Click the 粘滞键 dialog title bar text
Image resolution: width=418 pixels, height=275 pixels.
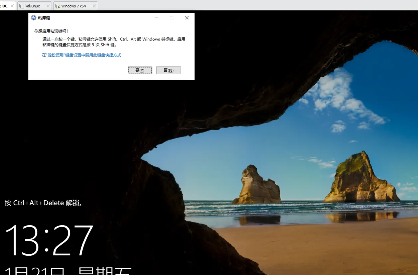coord(44,18)
